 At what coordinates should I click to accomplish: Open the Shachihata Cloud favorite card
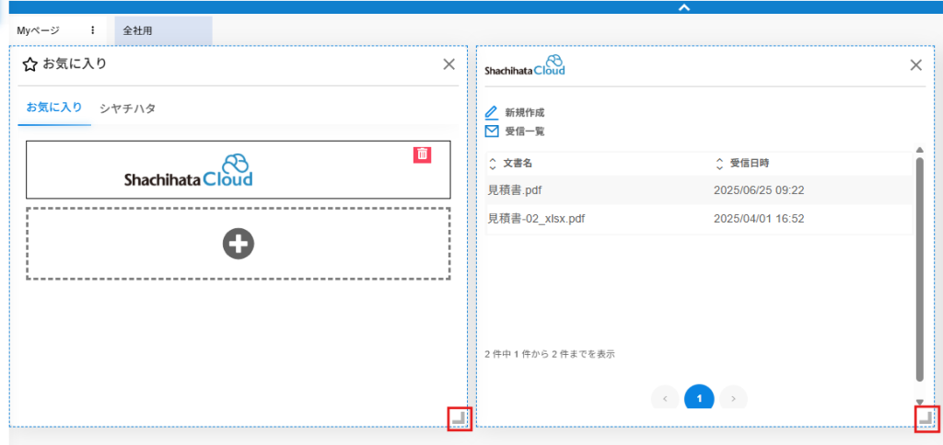pyautogui.click(x=239, y=170)
